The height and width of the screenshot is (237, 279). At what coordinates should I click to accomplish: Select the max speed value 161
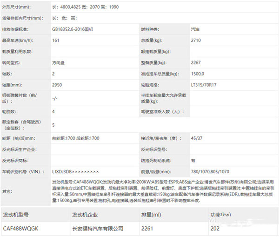(x=56, y=40)
